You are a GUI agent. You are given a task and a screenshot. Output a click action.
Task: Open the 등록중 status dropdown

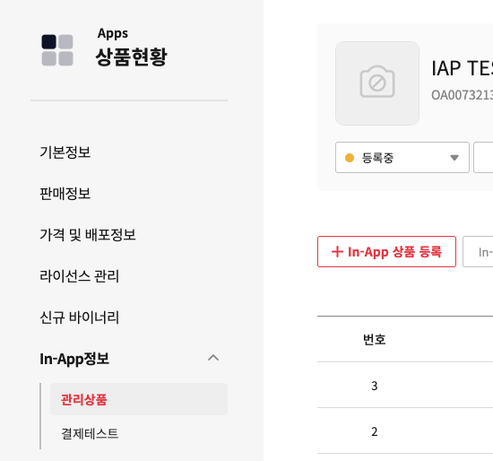(402, 157)
